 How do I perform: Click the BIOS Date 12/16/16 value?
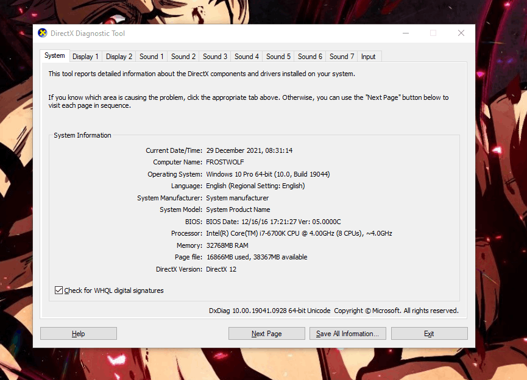tap(273, 222)
